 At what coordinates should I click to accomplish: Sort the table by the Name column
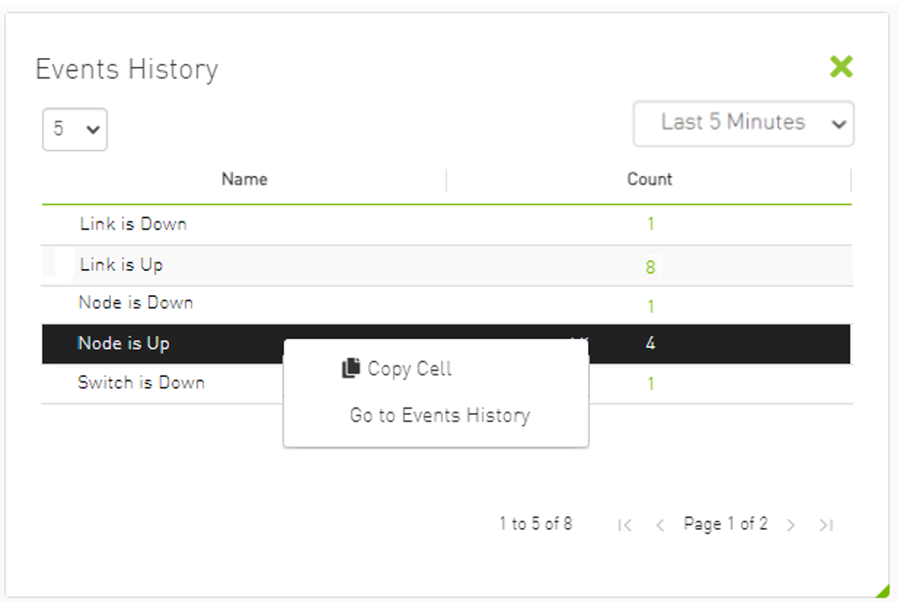click(243, 178)
